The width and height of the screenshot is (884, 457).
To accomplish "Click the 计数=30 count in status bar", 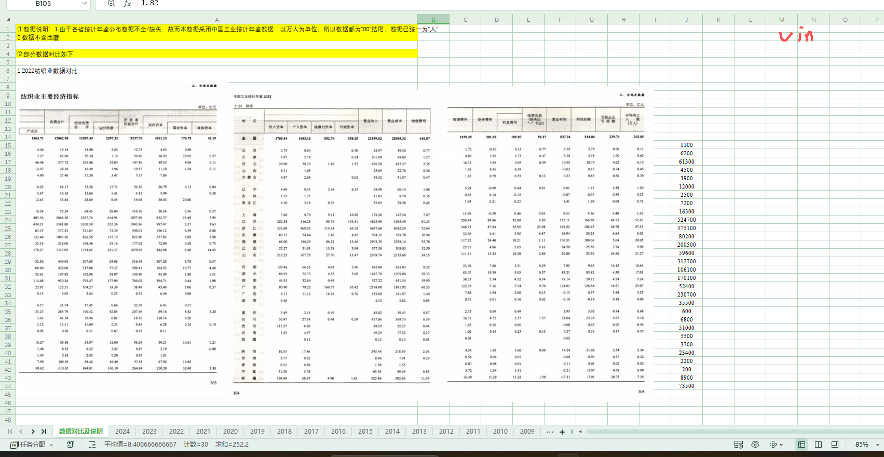I will (x=196, y=445).
